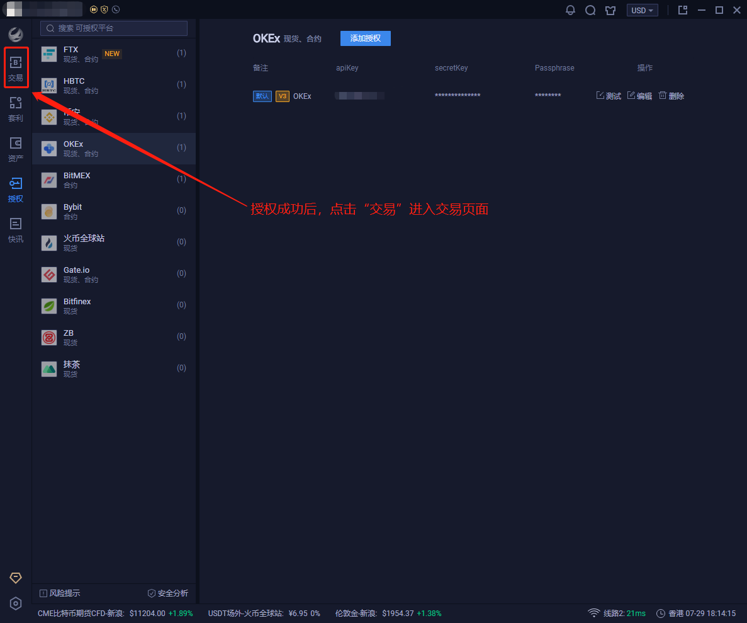
Task: Click the Passphrase column header
Action: [554, 68]
